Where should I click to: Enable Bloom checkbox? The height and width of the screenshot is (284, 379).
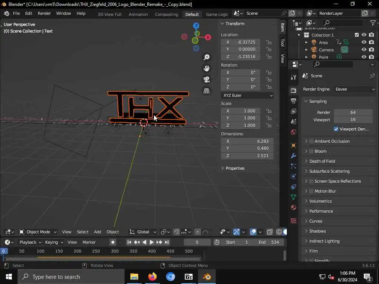point(311,151)
